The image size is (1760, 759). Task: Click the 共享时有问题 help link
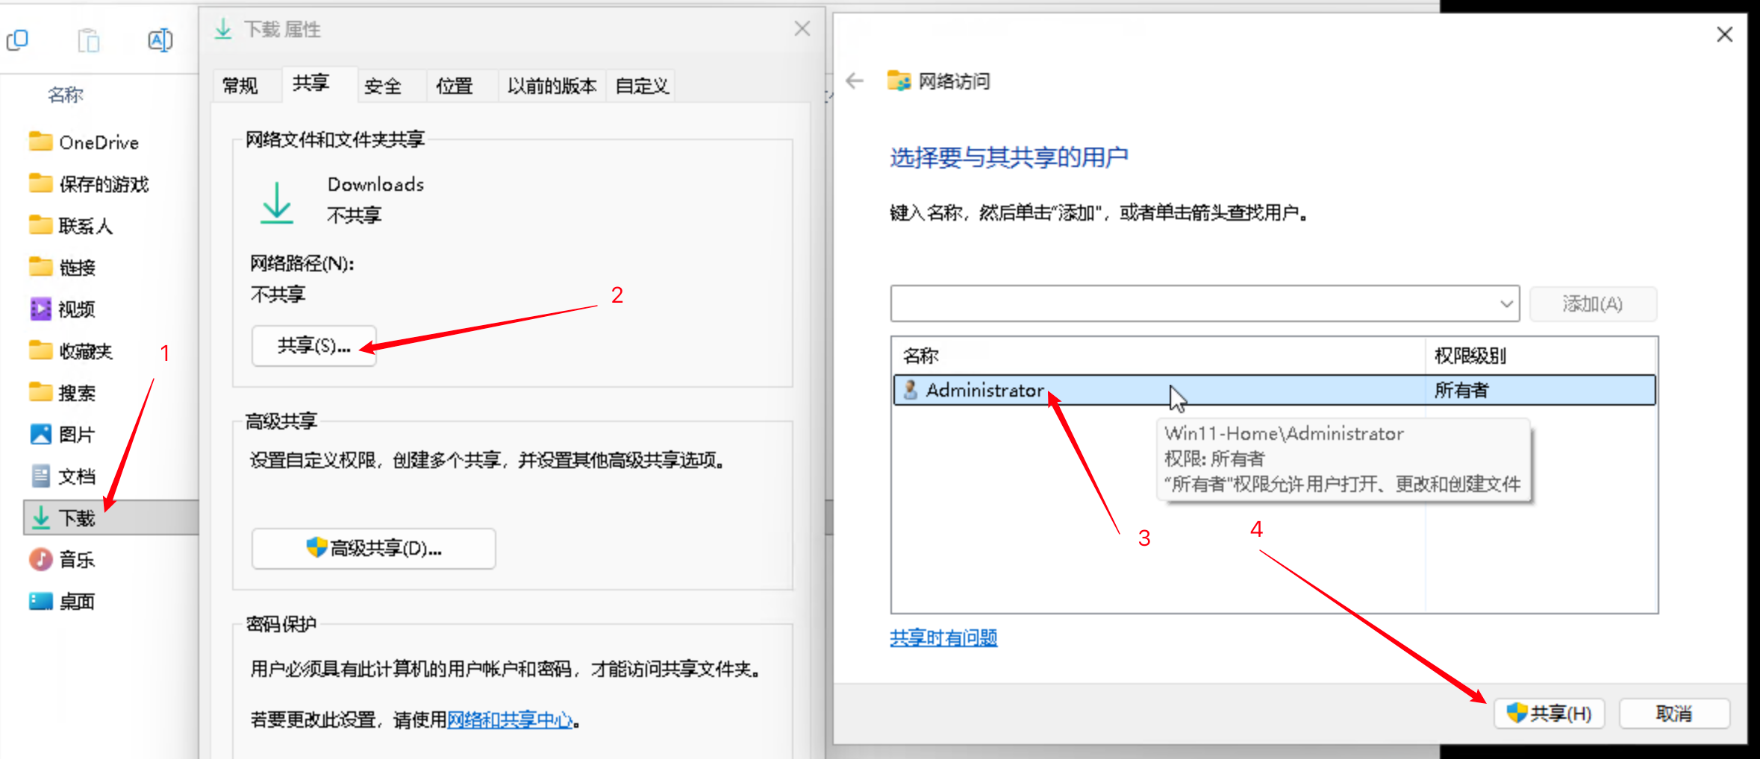point(943,638)
